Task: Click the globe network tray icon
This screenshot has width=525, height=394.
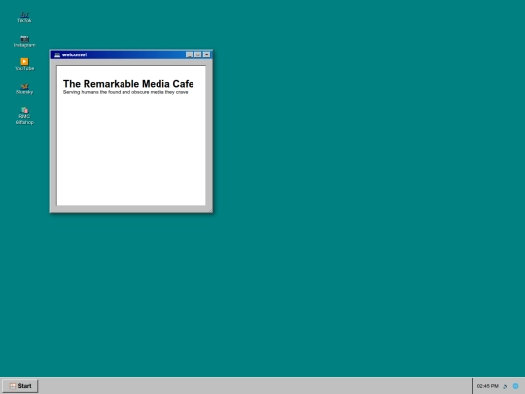Action: [x=515, y=386]
